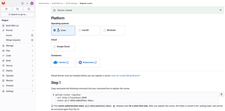Toggle the sidebar collapse icon
225x111 pixels.
coord(23,3)
